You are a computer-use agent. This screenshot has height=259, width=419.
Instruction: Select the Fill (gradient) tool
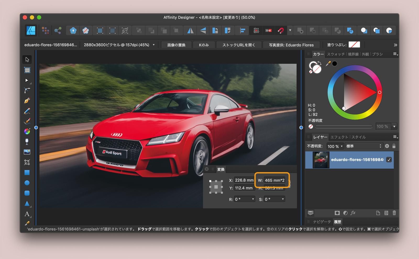point(27,131)
